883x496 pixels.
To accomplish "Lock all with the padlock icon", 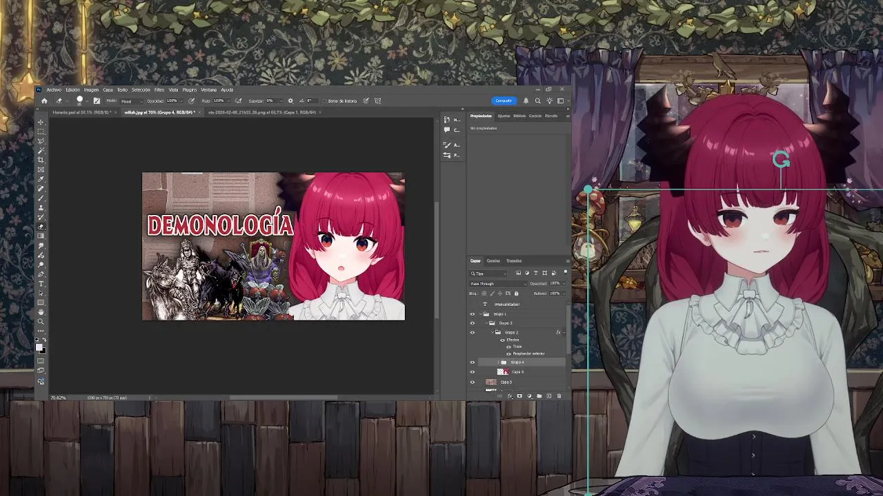I will click(516, 293).
